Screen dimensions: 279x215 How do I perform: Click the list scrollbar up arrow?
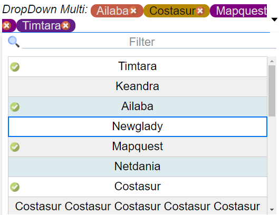click(x=272, y=61)
